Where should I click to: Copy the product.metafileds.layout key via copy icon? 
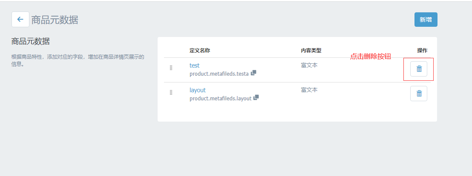pyautogui.click(x=256, y=98)
